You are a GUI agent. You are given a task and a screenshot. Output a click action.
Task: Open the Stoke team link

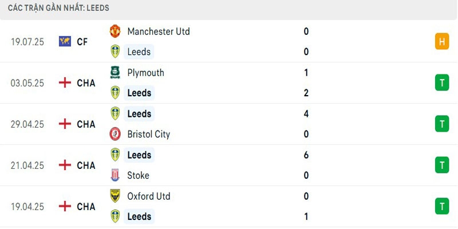pos(138,176)
